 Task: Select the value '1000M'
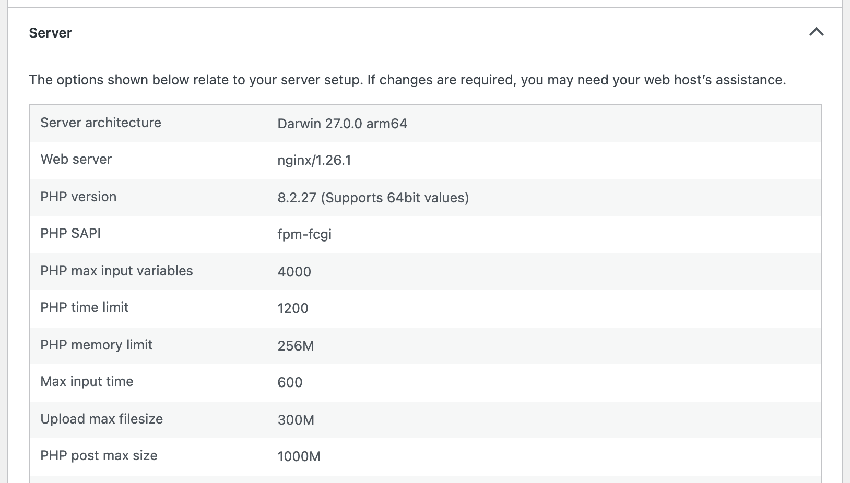click(299, 456)
